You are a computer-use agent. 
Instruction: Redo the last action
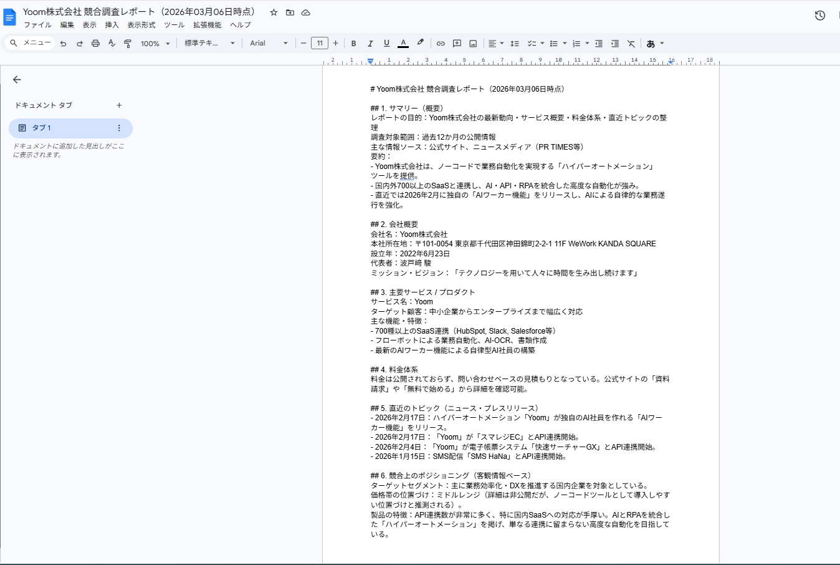79,44
